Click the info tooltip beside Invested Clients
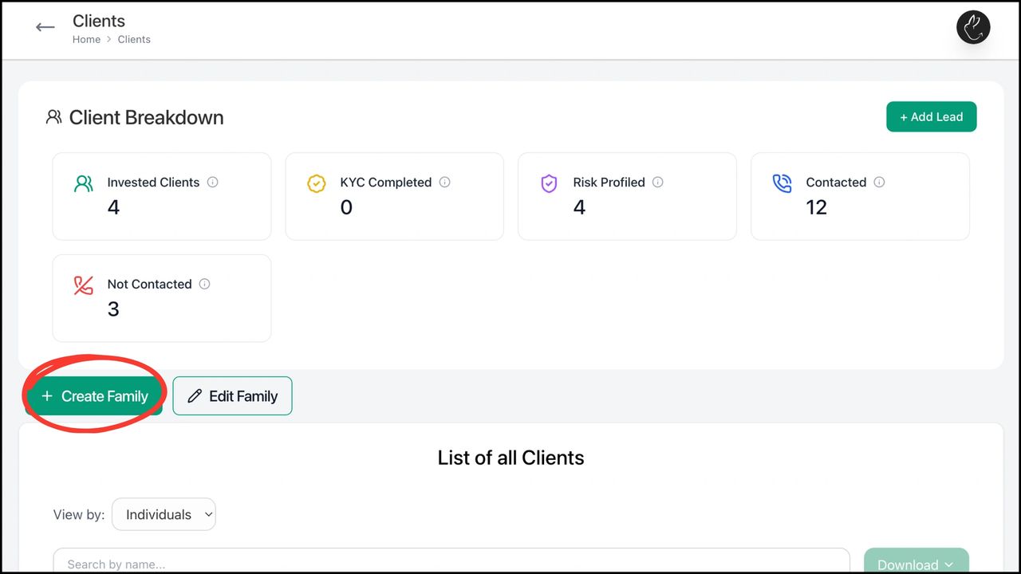Viewport: 1021px width, 574px height. pyautogui.click(x=212, y=182)
